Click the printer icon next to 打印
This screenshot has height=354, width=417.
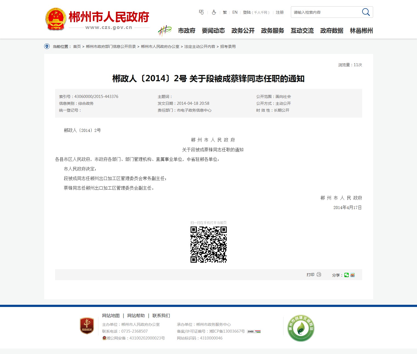pyautogui.click(x=319, y=274)
